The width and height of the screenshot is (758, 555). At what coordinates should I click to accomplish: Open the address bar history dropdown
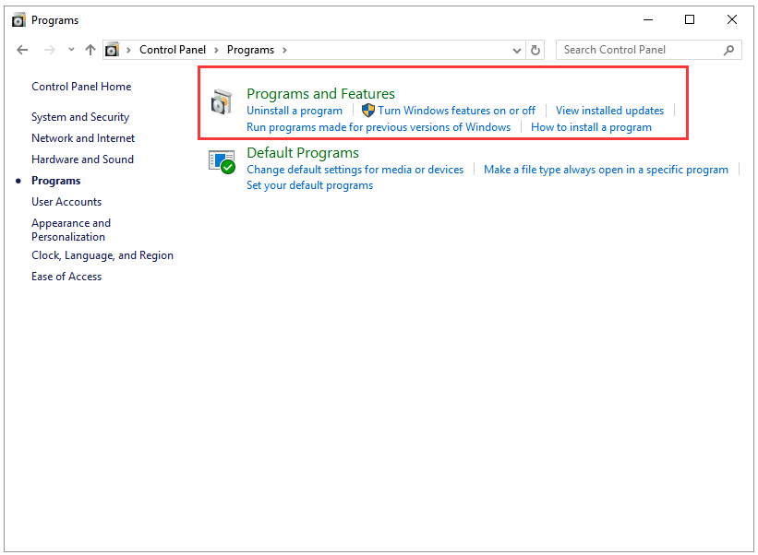tap(517, 50)
